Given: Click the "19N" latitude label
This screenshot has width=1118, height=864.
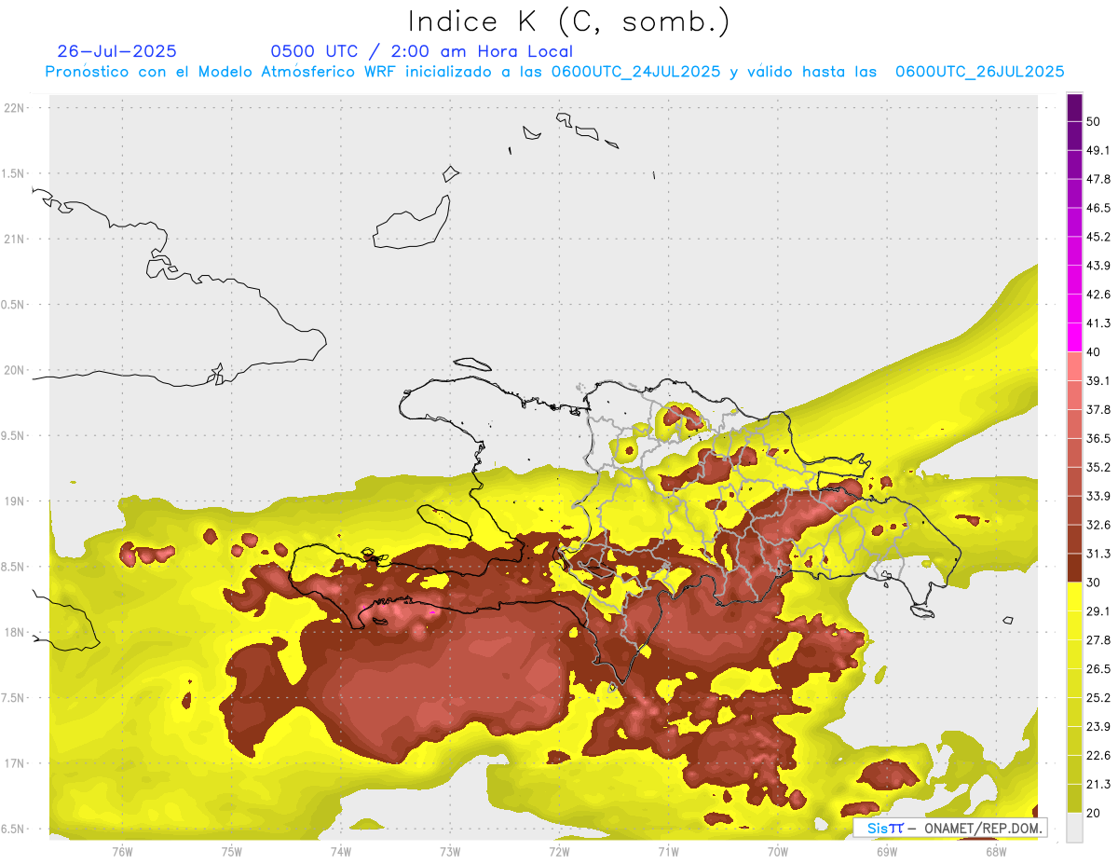Looking at the screenshot, I should coord(15,501).
